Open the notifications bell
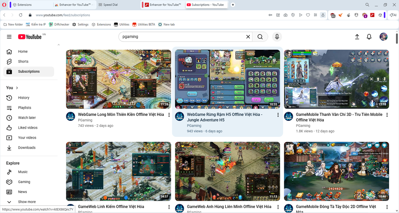This screenshot has height=213, width=399. tap(369, 37)
